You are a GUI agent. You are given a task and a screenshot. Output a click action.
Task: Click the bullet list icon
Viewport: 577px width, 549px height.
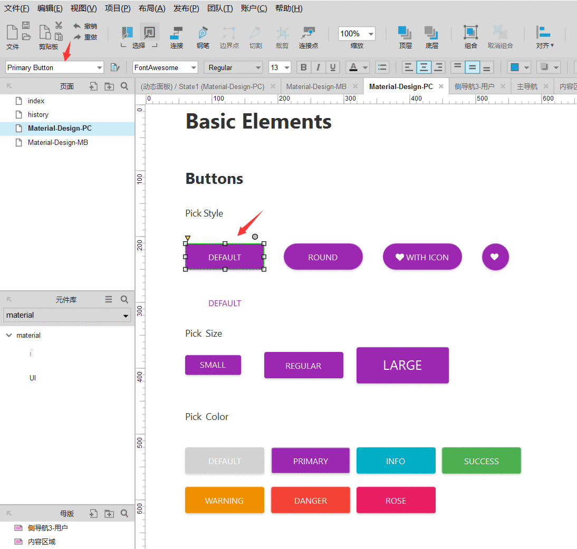pos(382,67)
